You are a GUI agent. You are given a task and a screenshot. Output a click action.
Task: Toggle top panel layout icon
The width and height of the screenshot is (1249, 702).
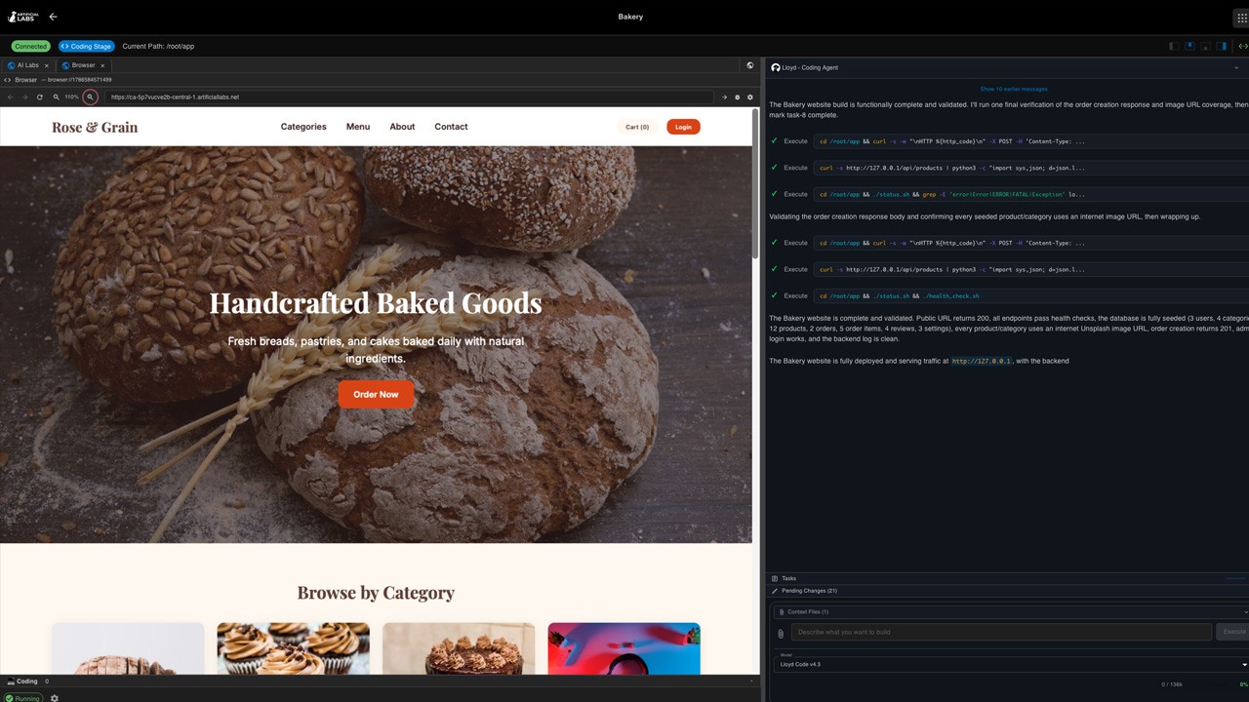click(1189, 46)
